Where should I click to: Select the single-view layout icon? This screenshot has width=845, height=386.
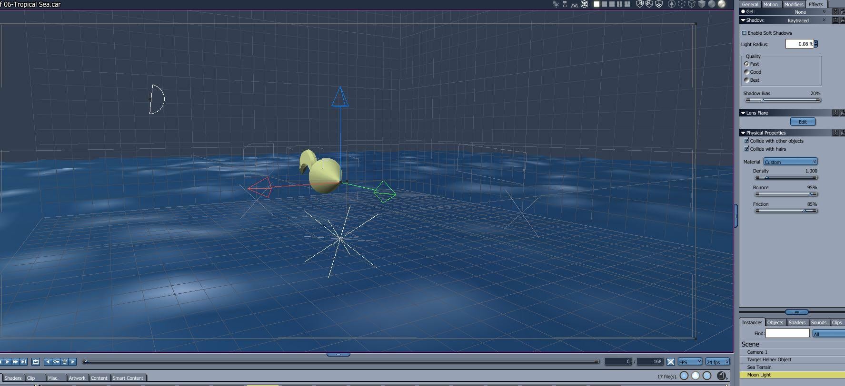pos(596,4)
